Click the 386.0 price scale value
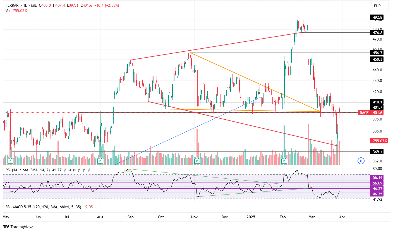The width and height of the screenshot is (393, 232). [x=377, y=131]
